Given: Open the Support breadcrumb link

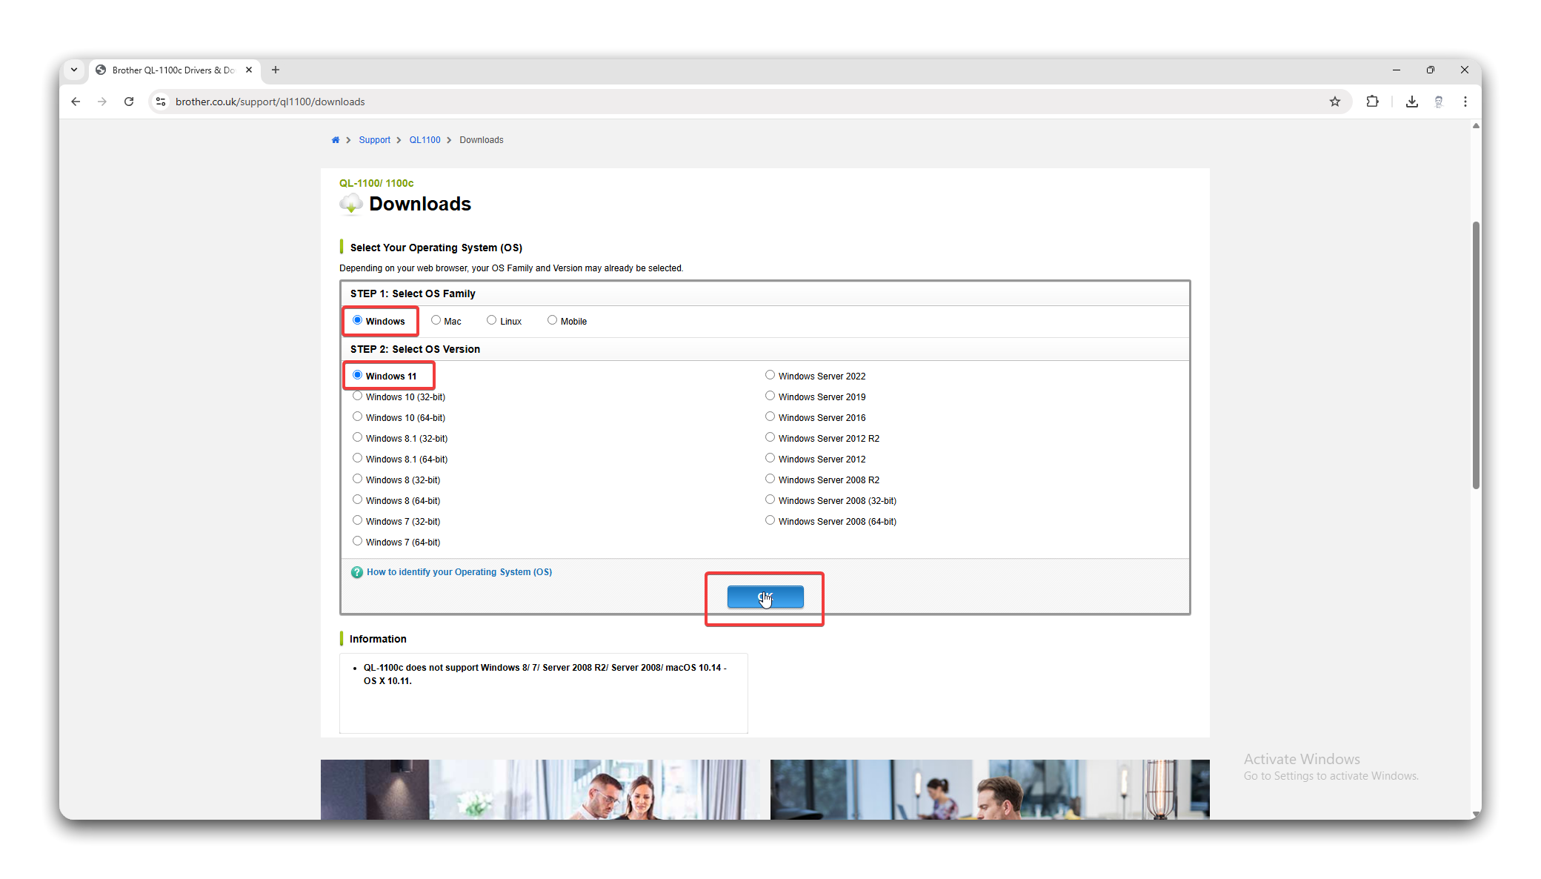Looking at the screenshot, I should tap(374, 140).
